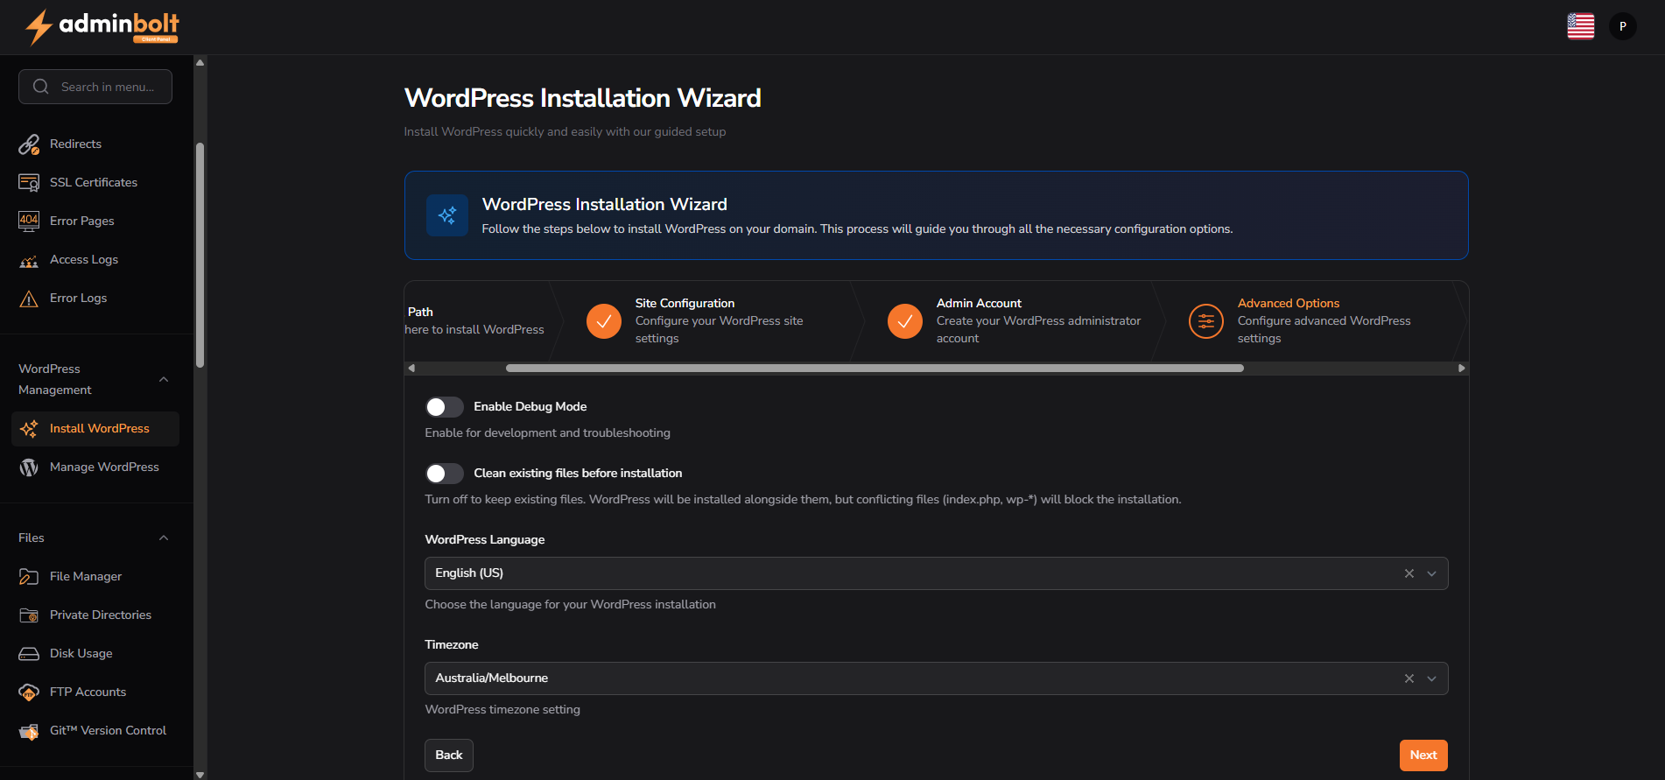Screen dimensions: 1665x780
Task: Open the WordPress Language dropdown arrow
Action: click(x=1432, y=573)
